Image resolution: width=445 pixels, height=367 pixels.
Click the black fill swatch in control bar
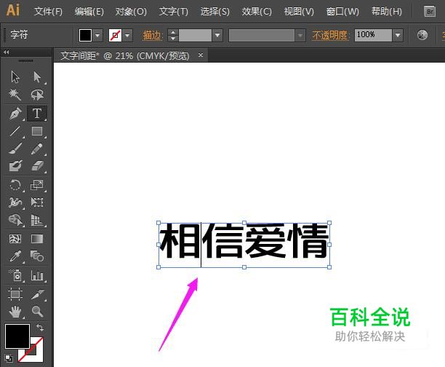tap(85, 36)
